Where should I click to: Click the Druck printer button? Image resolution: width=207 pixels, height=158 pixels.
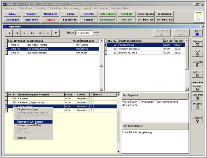coord(197,53)
